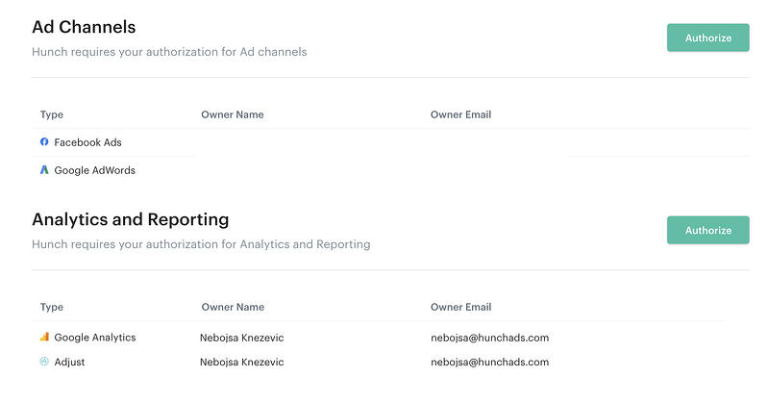
Task: Click Owner Email header in Analytics table
Action: pos(460,308)
